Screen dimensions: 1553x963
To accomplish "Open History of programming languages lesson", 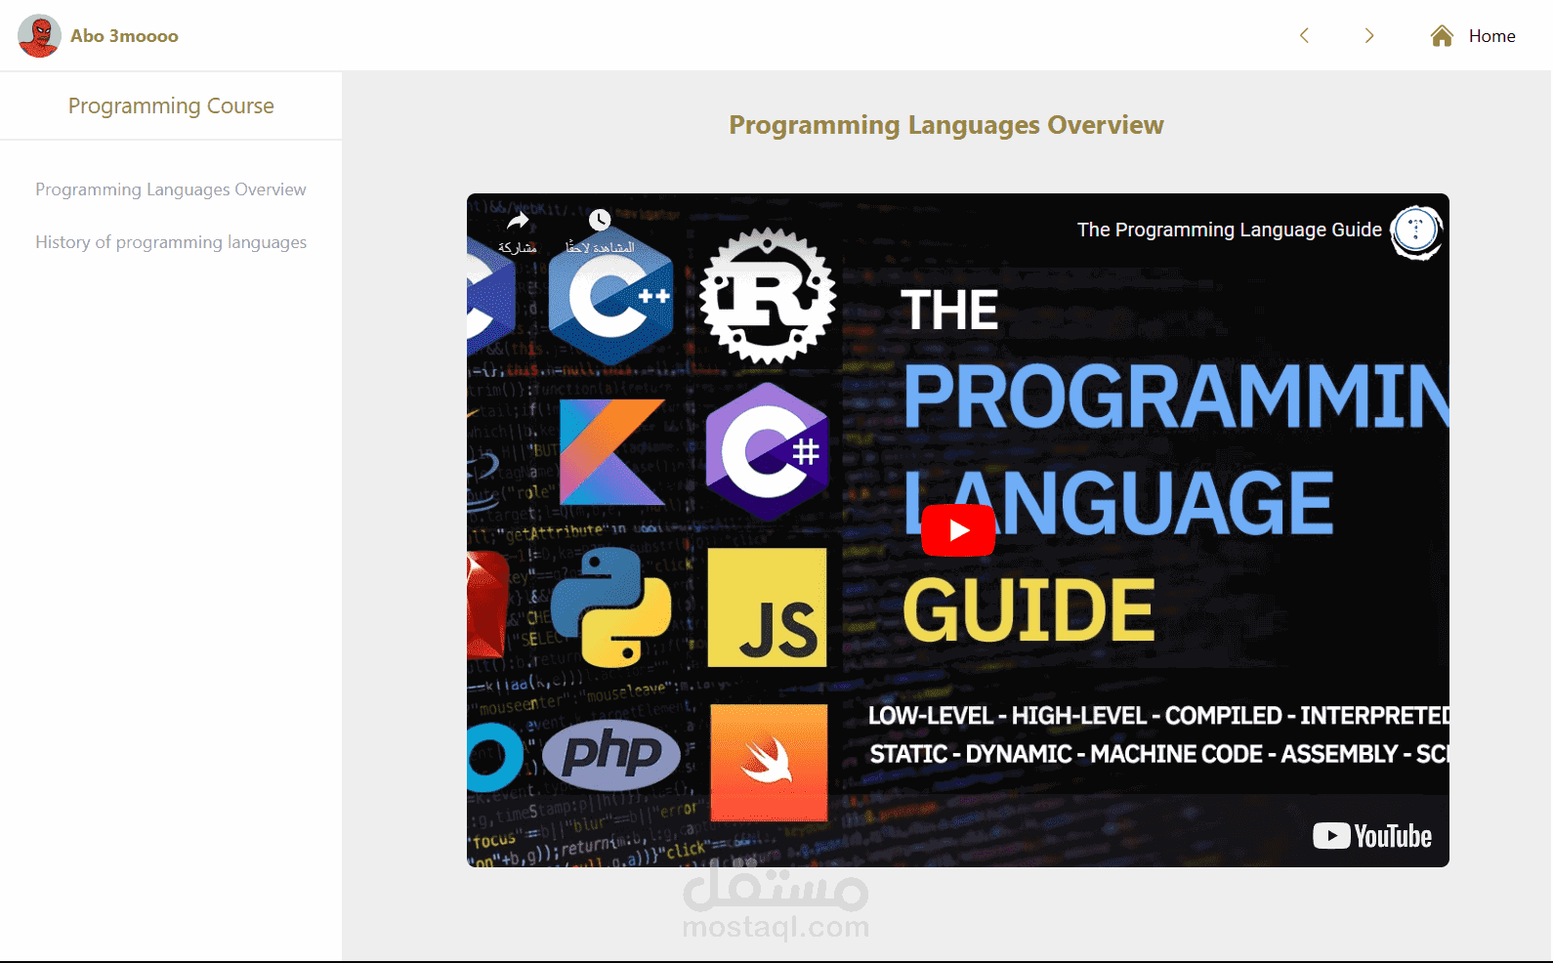I will (x=171, y=242).
